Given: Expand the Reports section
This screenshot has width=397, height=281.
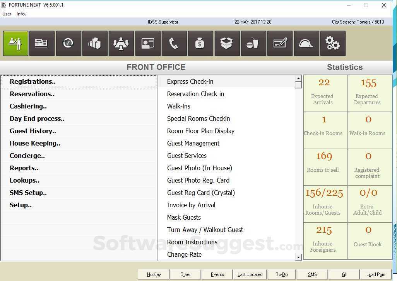Looking at the screenshot, I should (x=24, y=168).
